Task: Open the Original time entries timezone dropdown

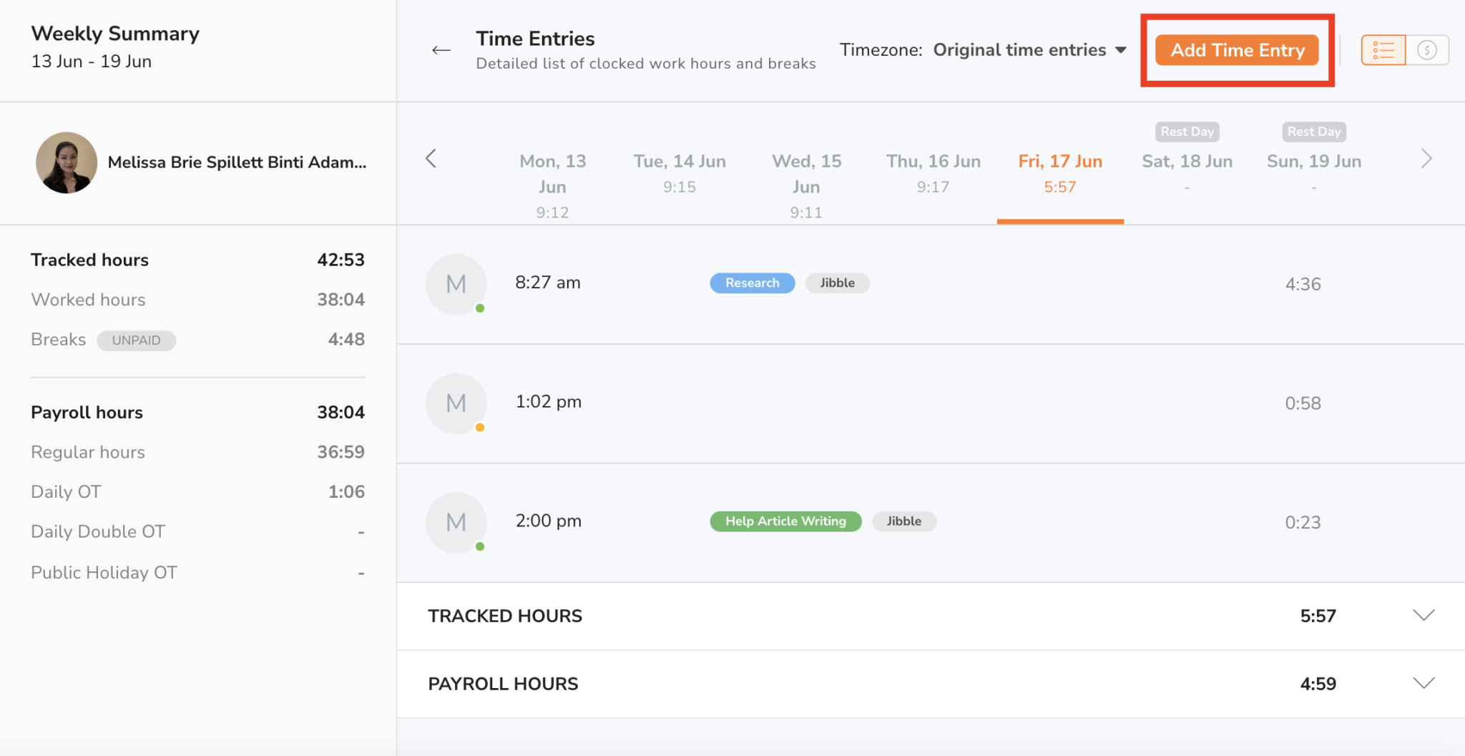Action: pos(1028,49)
